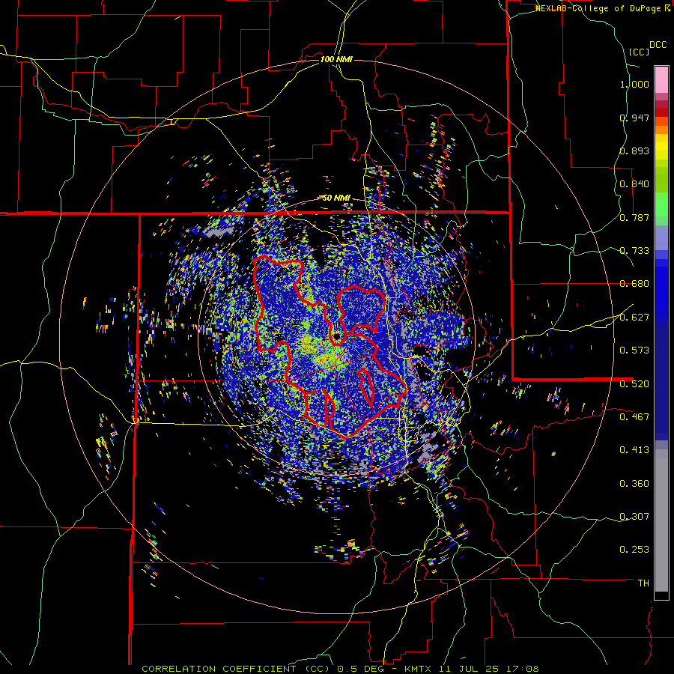
Task: Click the 50 NMI range ring label
Action: pos(336,198)
